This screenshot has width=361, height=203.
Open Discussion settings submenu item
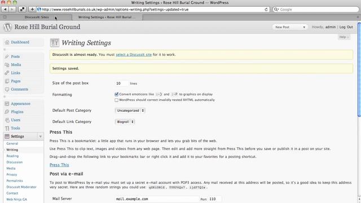point(15,162)
